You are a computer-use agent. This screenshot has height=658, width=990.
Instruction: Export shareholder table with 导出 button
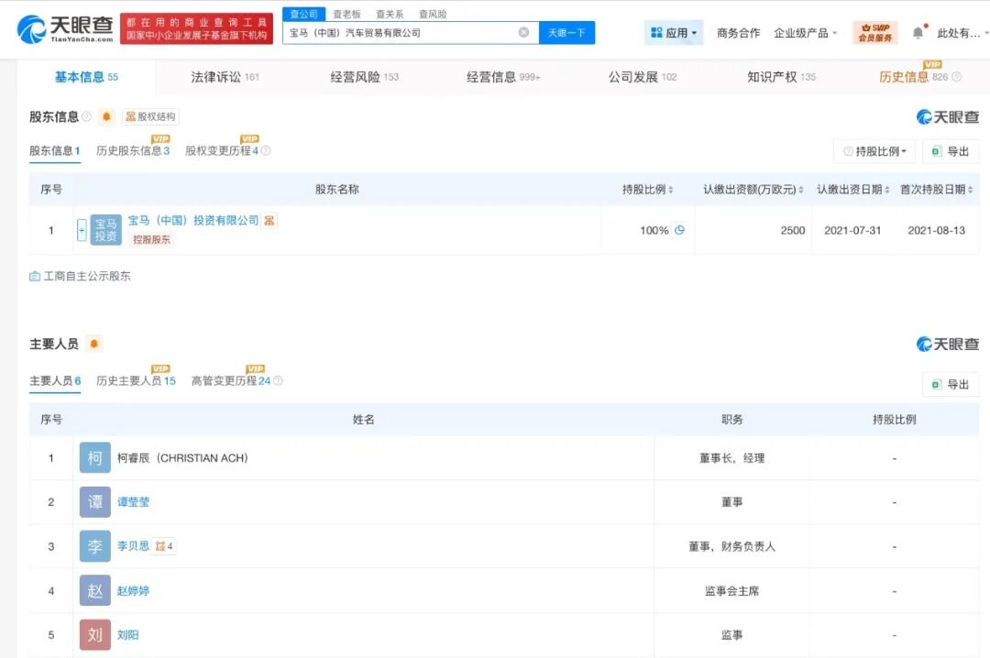tap(951, 151)
